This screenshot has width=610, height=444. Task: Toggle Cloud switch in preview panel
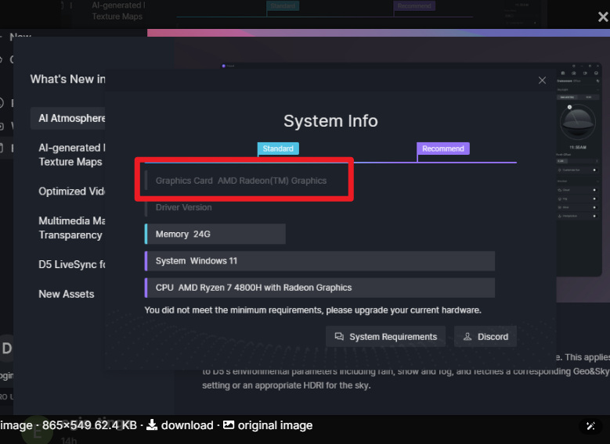594,190
